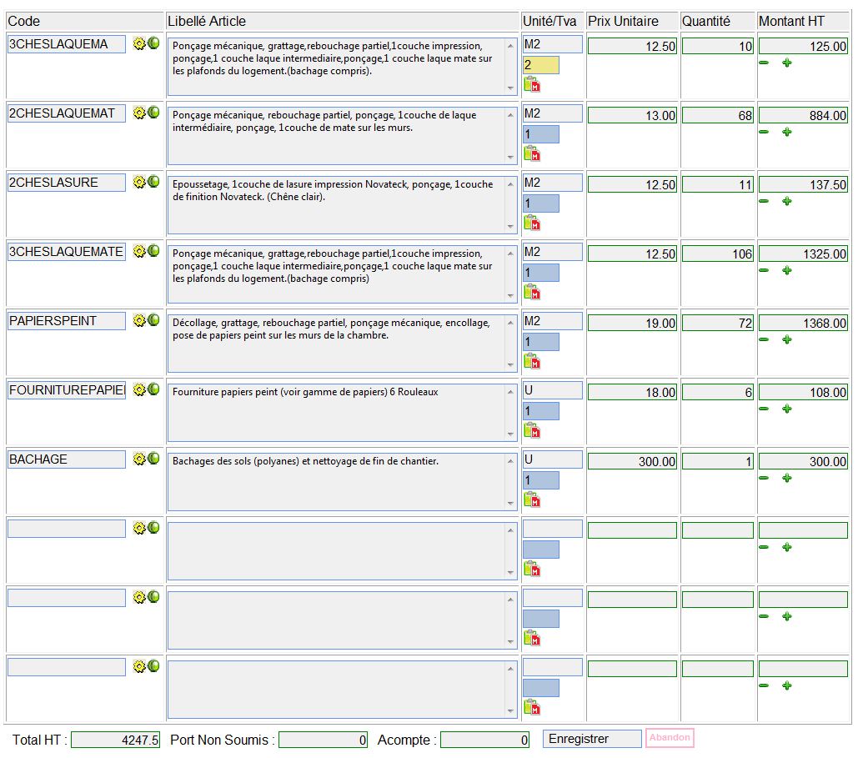Screen dimensions: 868x758
Task: Click the pink Abandon button
Action: click(670, 738)
